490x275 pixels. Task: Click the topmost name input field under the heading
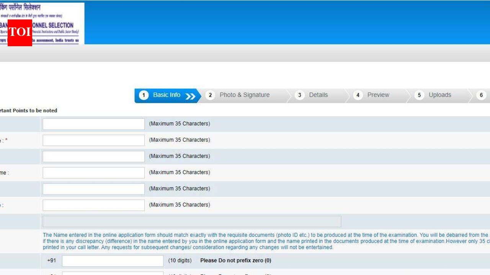point(93,124)
